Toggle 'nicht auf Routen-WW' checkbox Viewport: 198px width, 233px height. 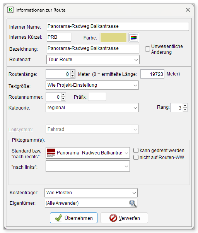pyautogui.click(x=136, y=158)
